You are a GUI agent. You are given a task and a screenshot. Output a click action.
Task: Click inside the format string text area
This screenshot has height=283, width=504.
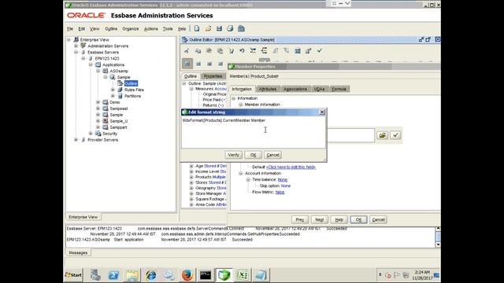click(254, 132)
